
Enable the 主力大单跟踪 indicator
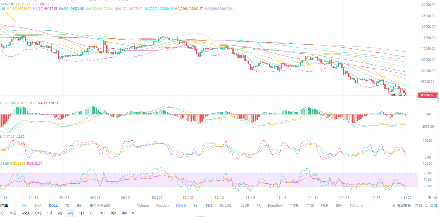point(100,205)
